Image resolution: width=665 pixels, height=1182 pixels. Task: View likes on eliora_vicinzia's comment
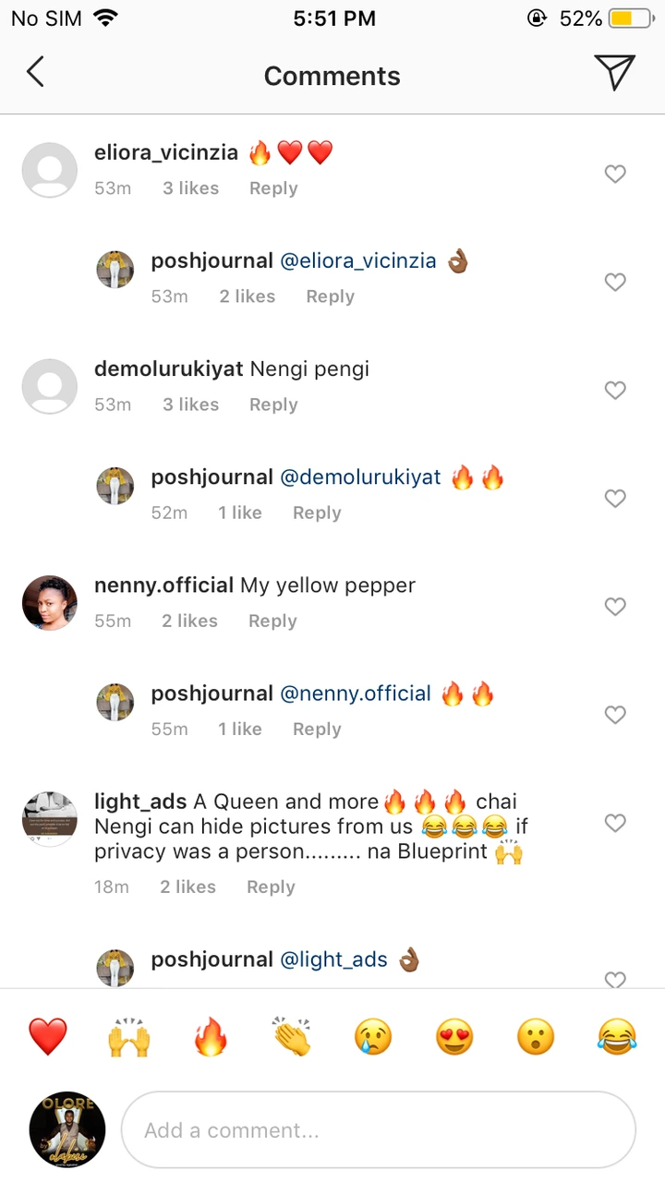191,188
